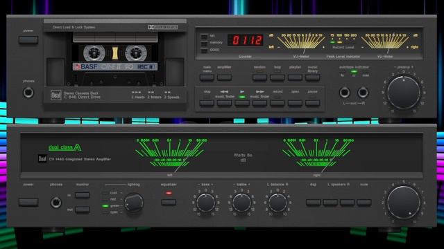The image size is (444, 249).
Task: Click the bass knob
Action: click(206, 203)
